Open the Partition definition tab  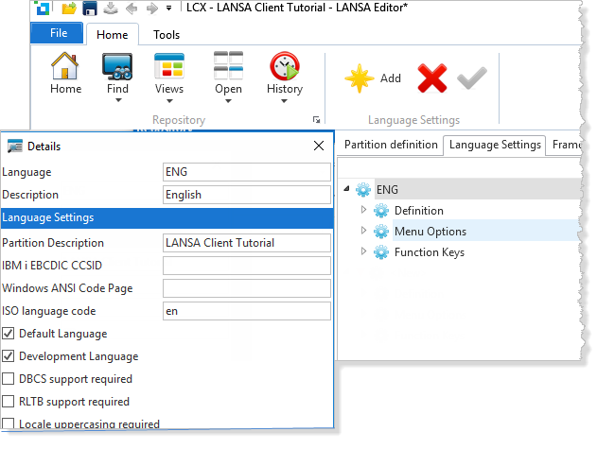[x=391, y=145]
